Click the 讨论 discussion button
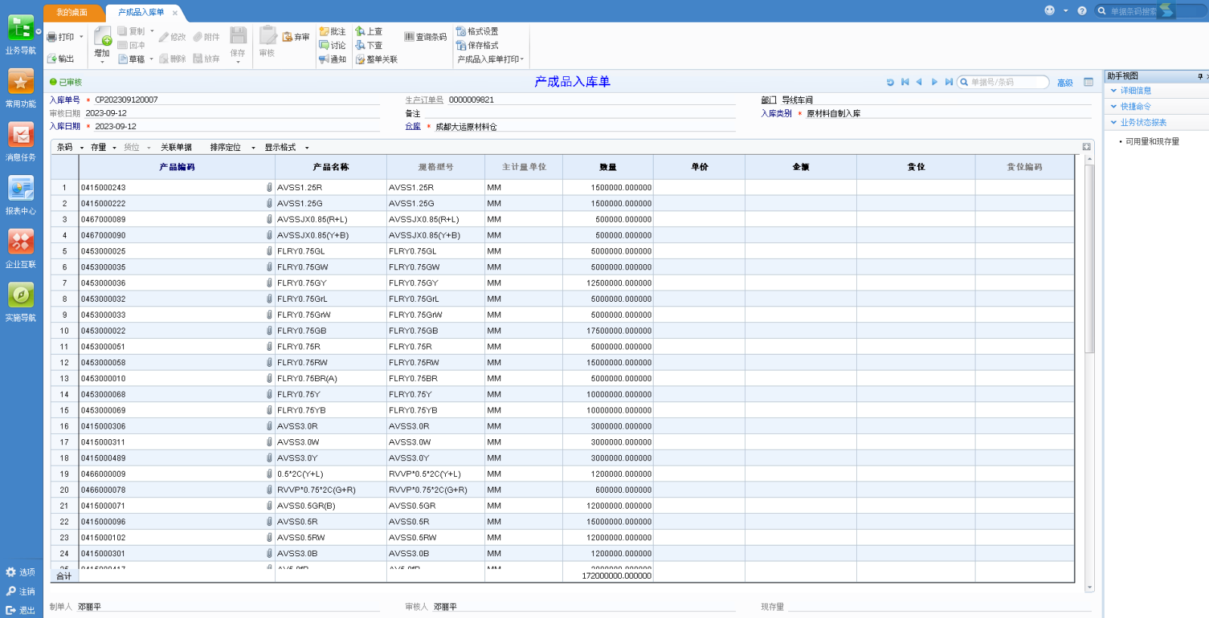1209x618 pixels. [x=332, y=45]
